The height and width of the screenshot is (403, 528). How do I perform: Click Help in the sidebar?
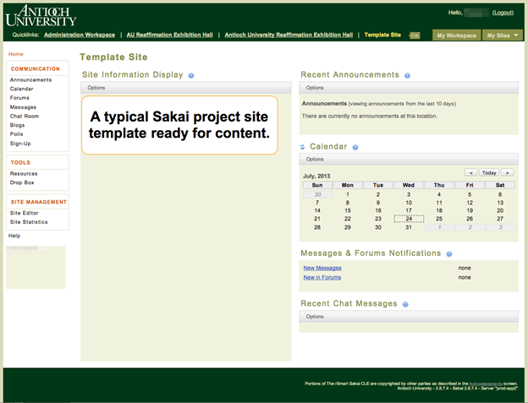pos(14,236)
